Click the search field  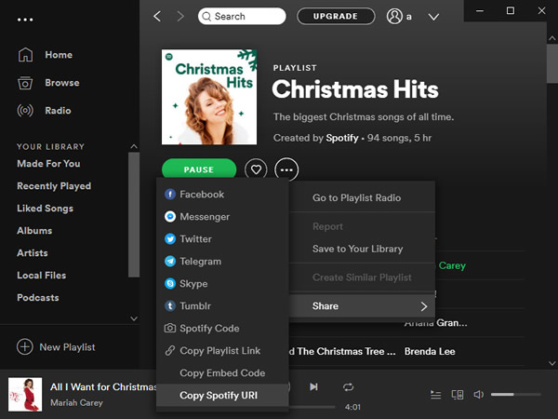[242, 17]
